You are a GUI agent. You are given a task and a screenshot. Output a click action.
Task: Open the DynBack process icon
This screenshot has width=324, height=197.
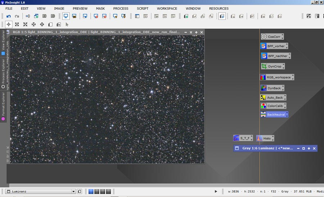pos(273,88)
